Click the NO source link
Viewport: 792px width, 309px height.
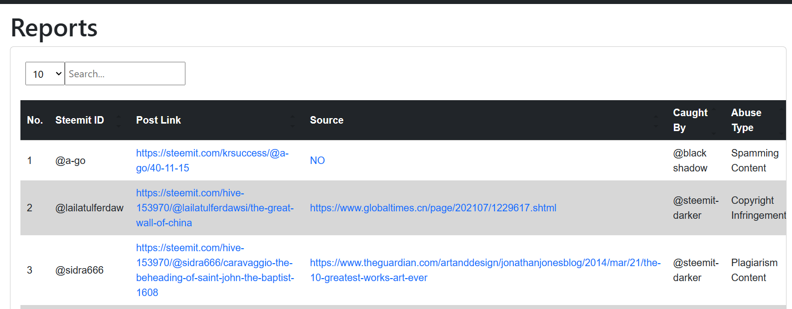(317, 160)
